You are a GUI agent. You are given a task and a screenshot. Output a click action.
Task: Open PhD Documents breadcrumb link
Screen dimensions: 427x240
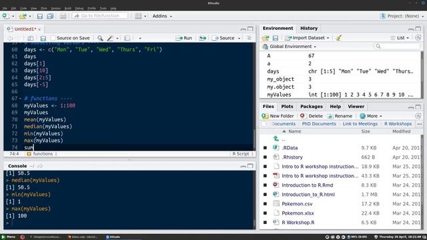coord(319,124)
